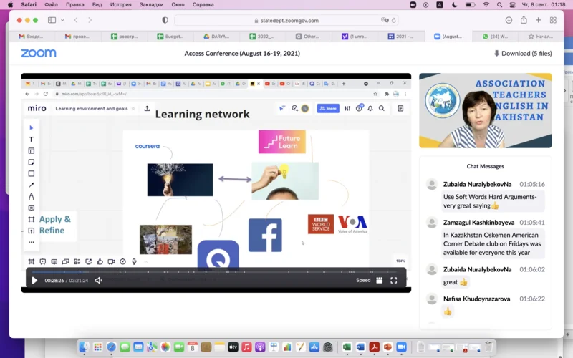Open Finder from Dock
The image size is (573, 358).
tap(84, 347)
